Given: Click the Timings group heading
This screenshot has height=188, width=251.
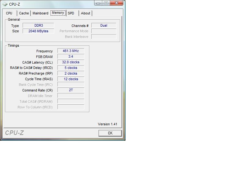Looking at the screenshot, I should pos(13,45).
